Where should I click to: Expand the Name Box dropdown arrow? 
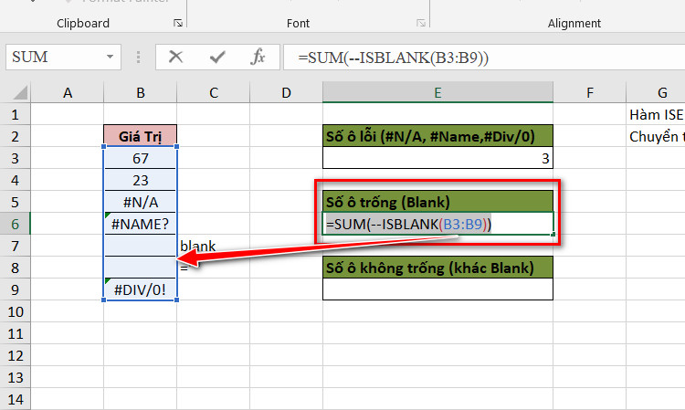(110, 57)
